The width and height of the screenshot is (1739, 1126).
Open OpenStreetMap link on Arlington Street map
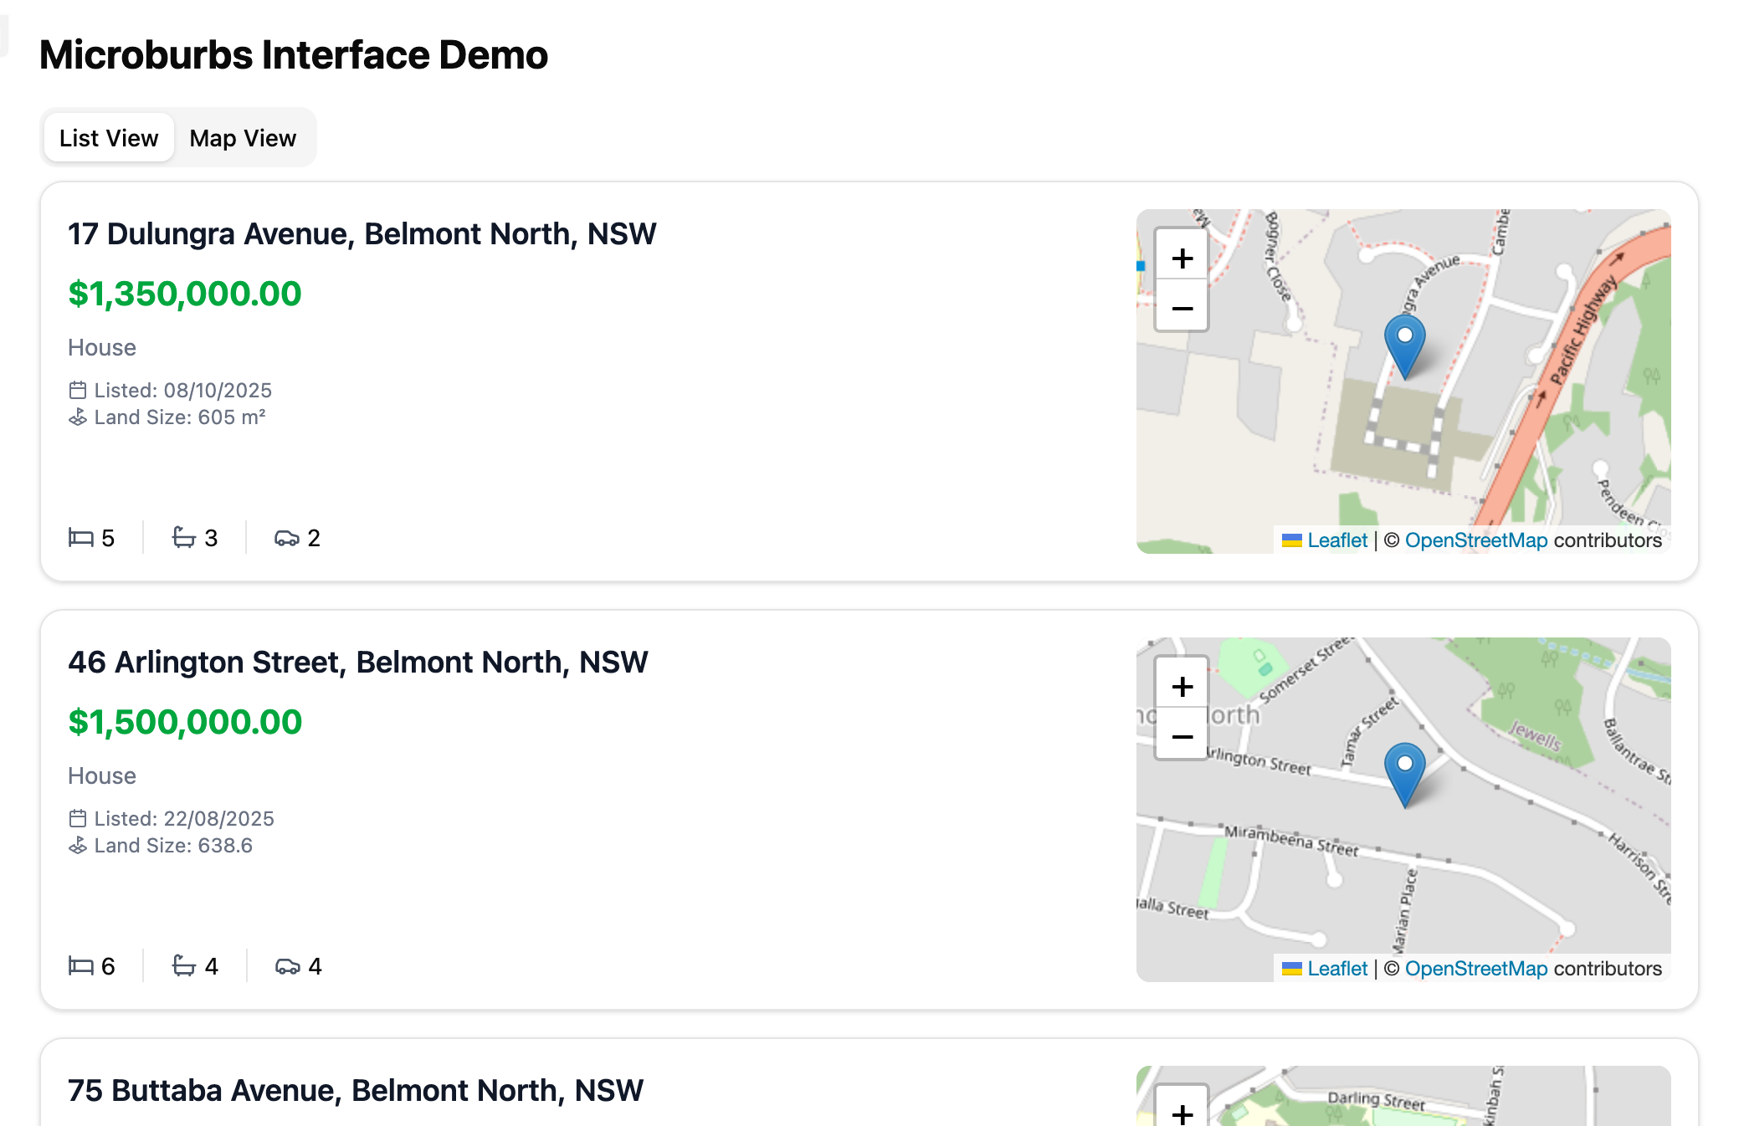click(x=1475, y=969)
